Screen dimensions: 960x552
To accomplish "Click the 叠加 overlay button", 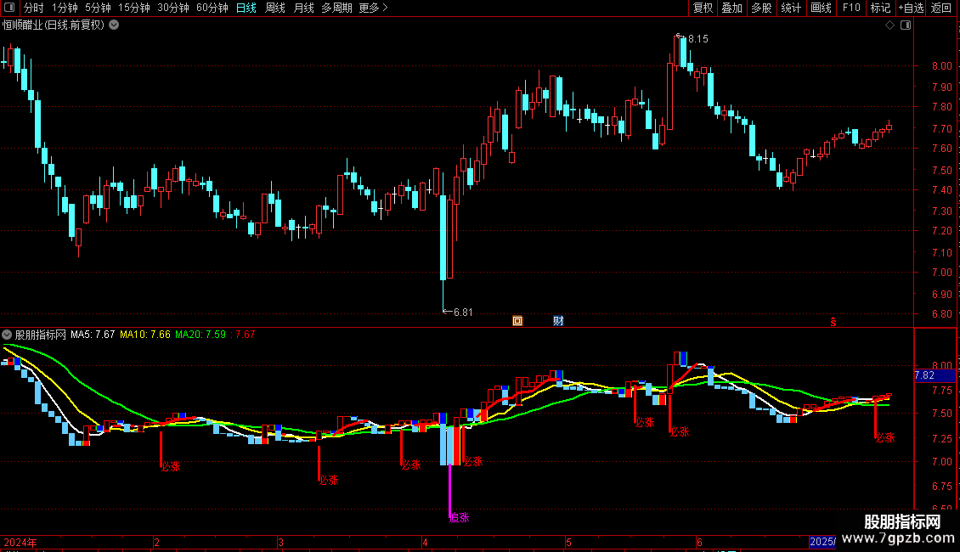I will click(x=731, y=8).
